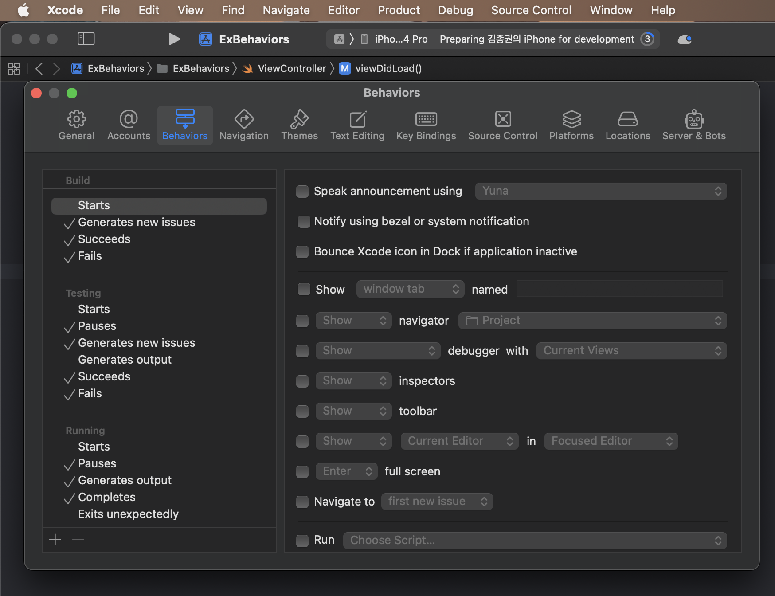Click viewDidLoad() in the breadcrumb bar
This screenshot has height=596, width=775.
388,68
